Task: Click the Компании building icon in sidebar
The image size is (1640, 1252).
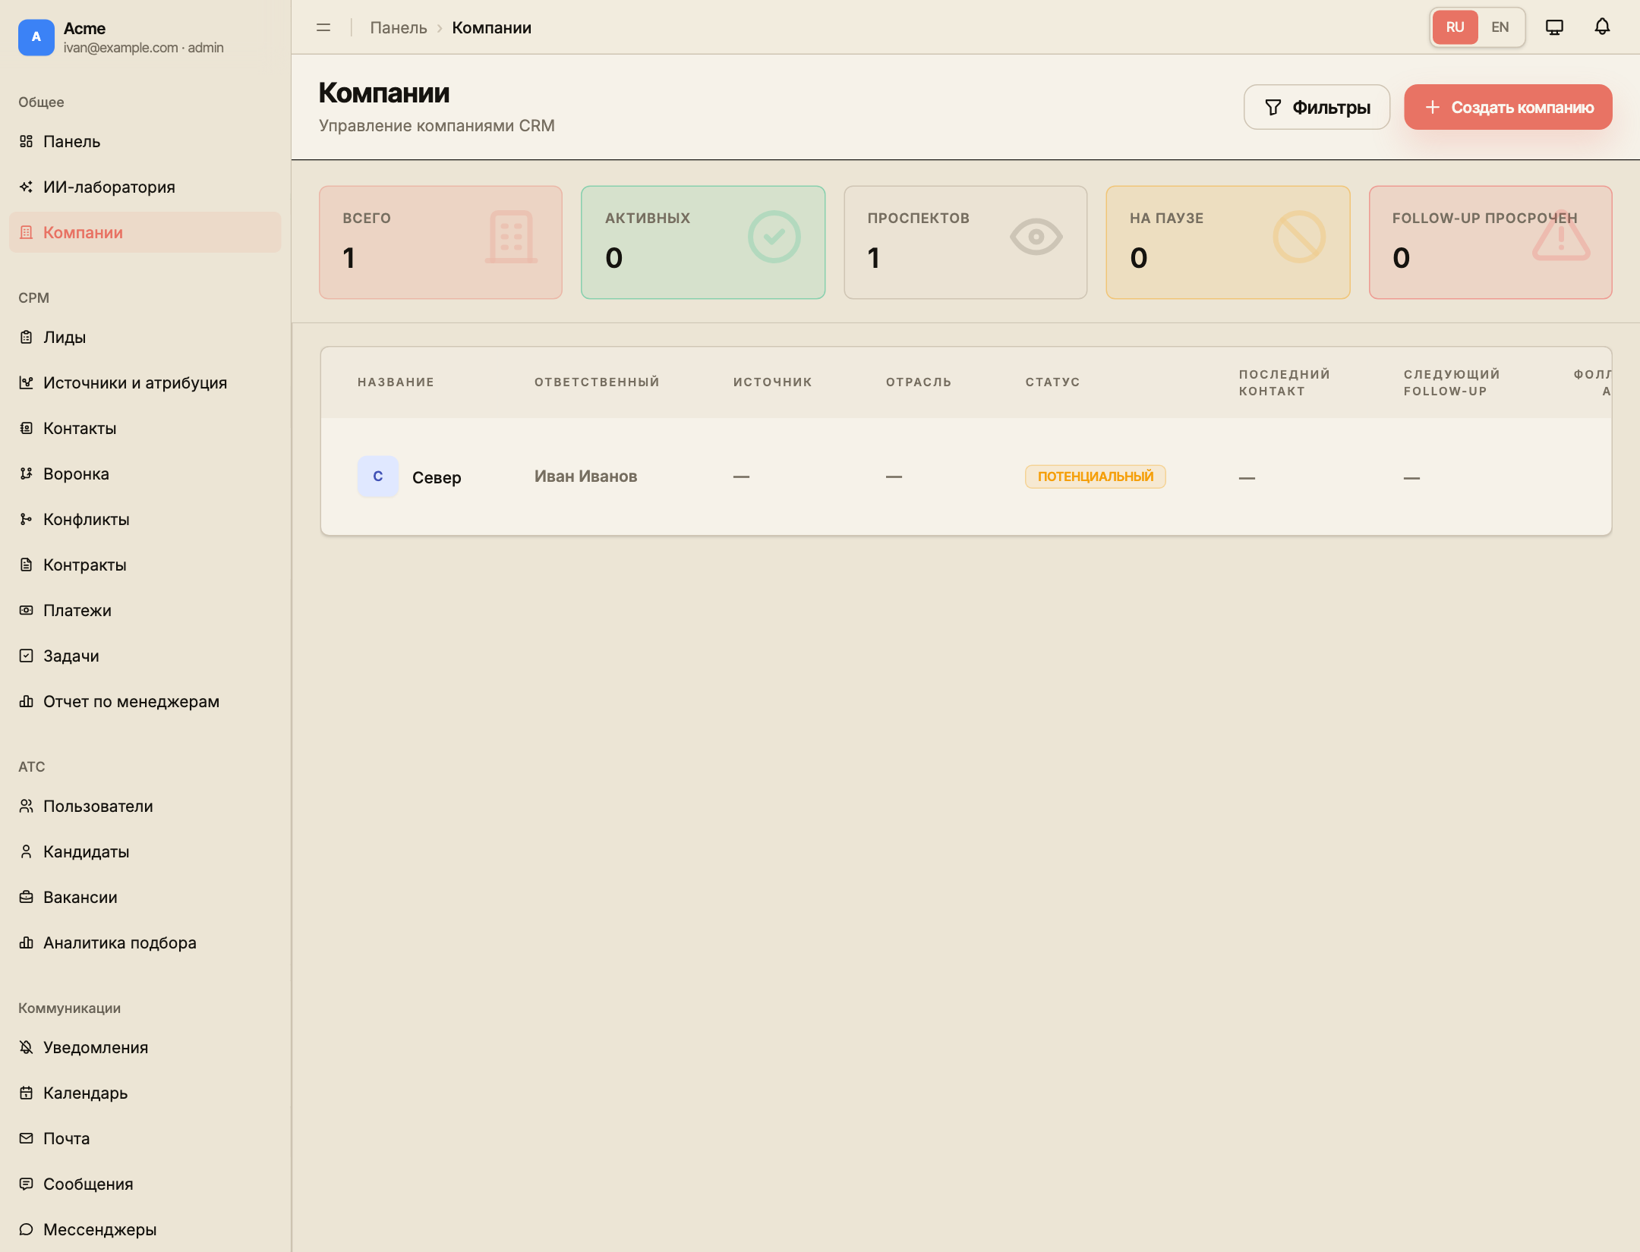Action: [x=26, y=232]
